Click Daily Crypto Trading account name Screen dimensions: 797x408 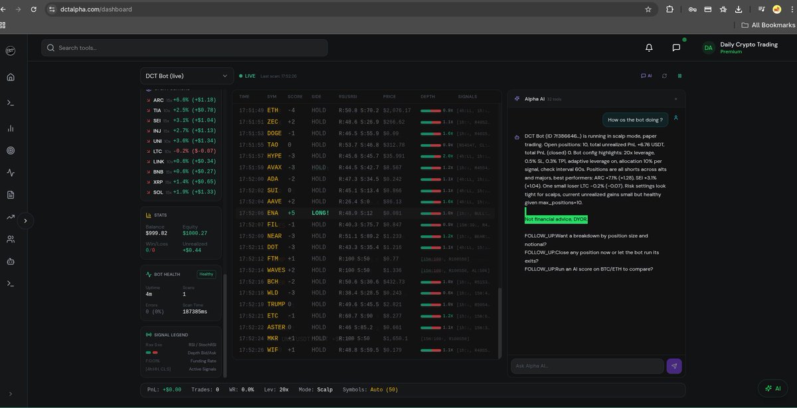point(749,44)
